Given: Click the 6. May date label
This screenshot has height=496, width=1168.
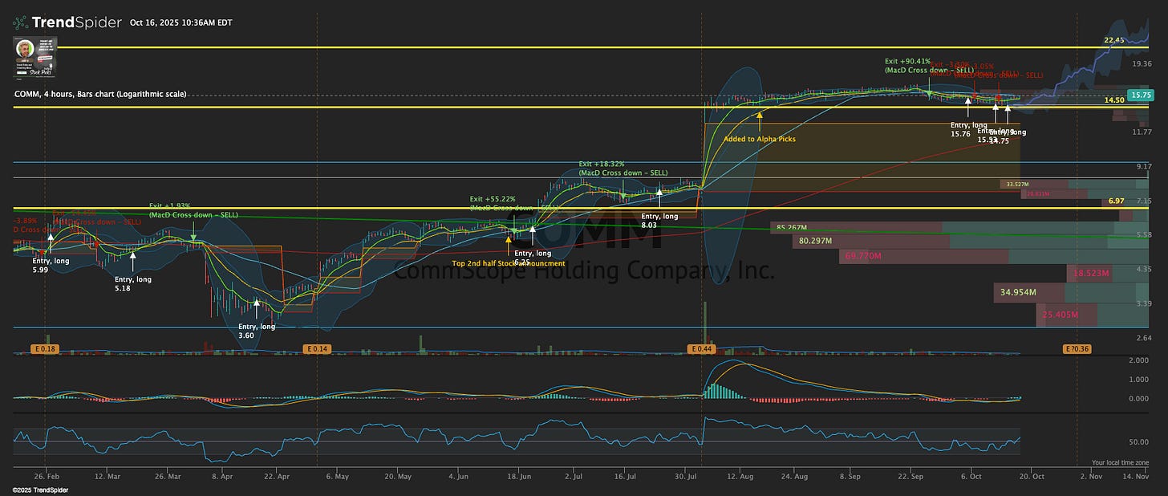Looking at the screenshot, I should [337, 477].
